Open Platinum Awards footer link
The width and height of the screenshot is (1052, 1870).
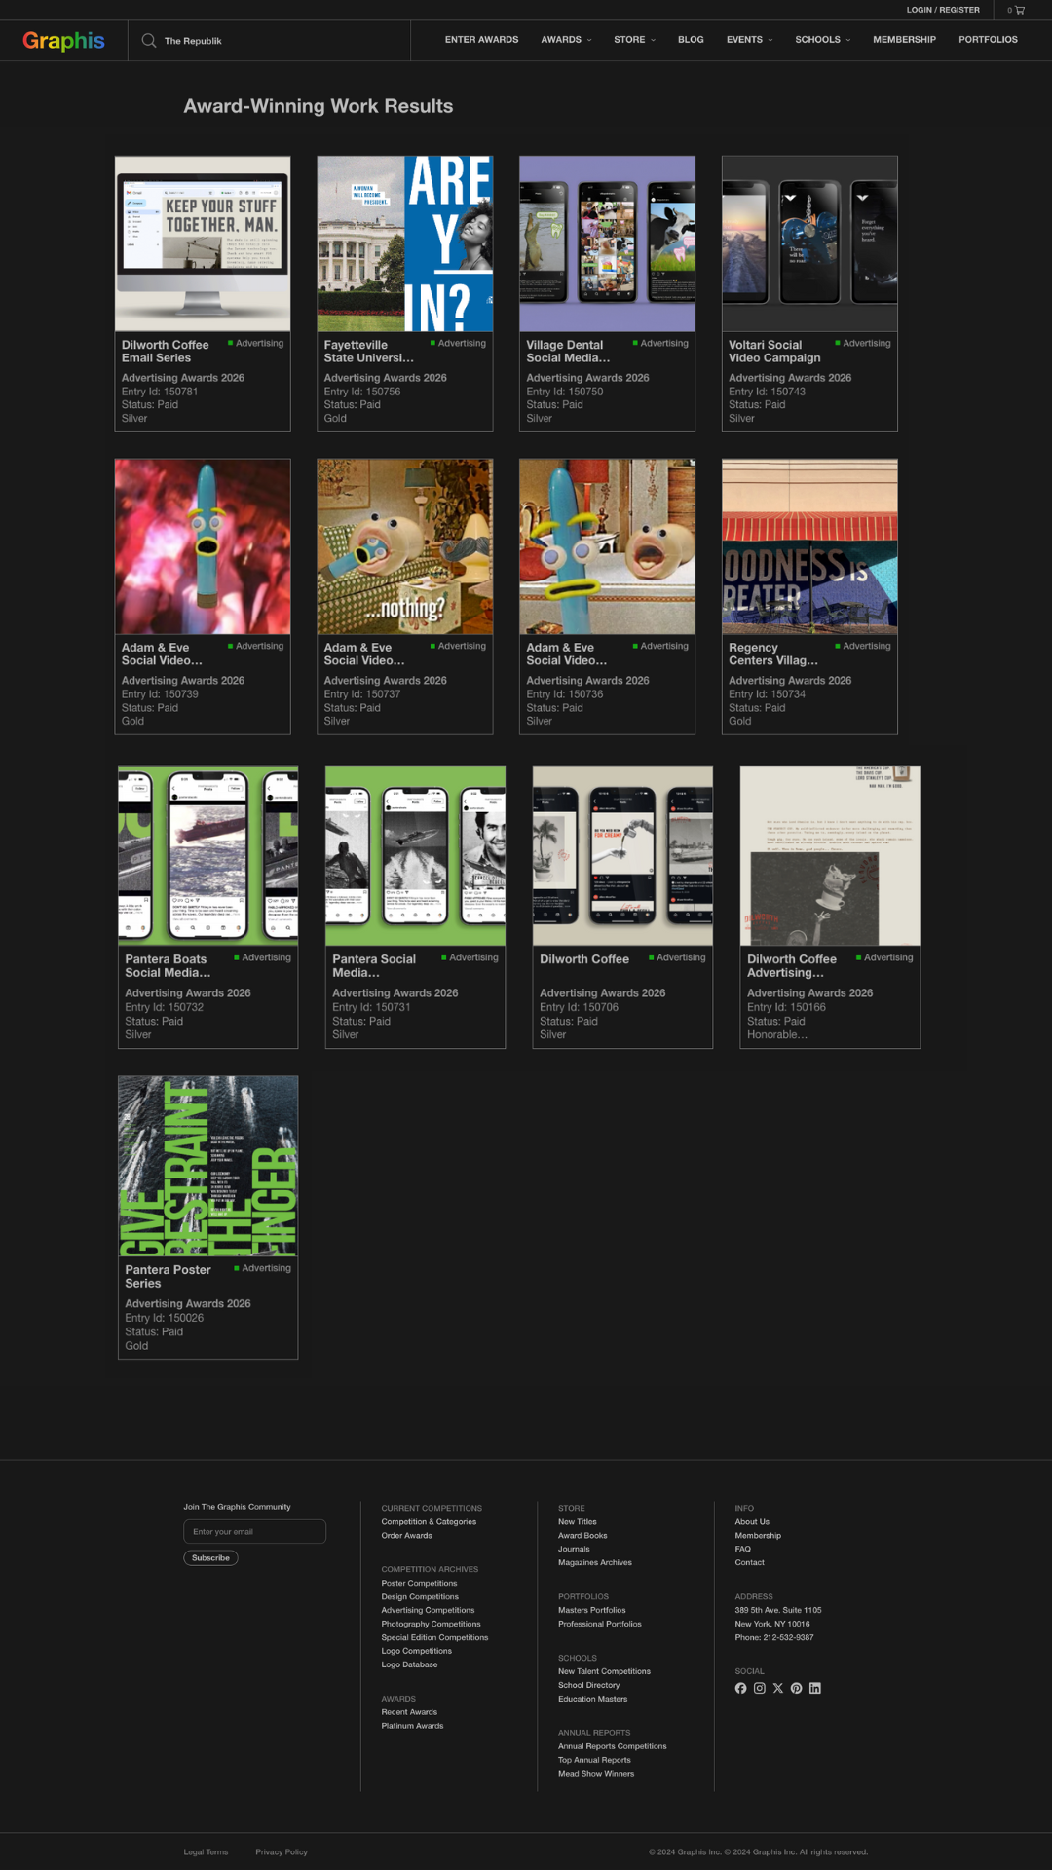point(412,1726)
